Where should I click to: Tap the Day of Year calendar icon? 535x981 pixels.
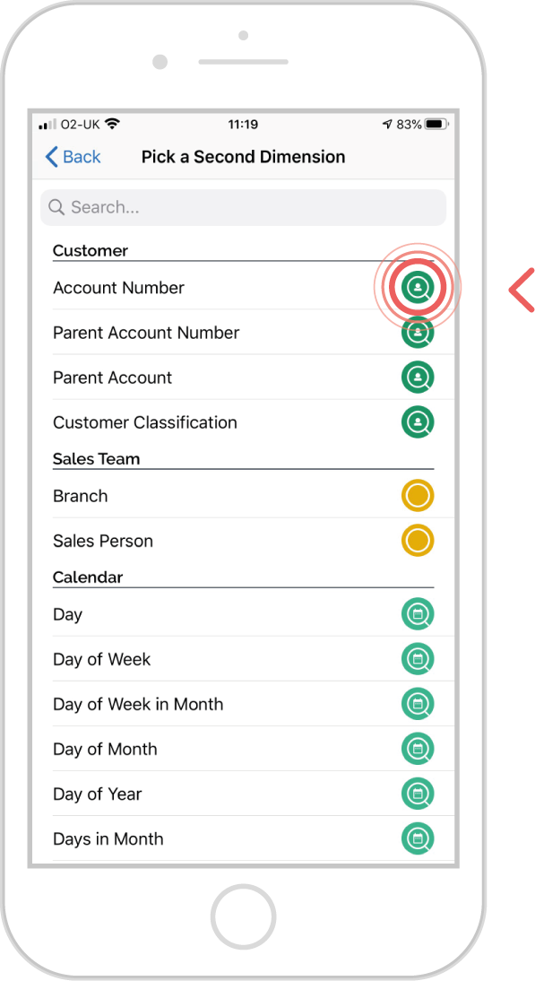pos(418,794)
